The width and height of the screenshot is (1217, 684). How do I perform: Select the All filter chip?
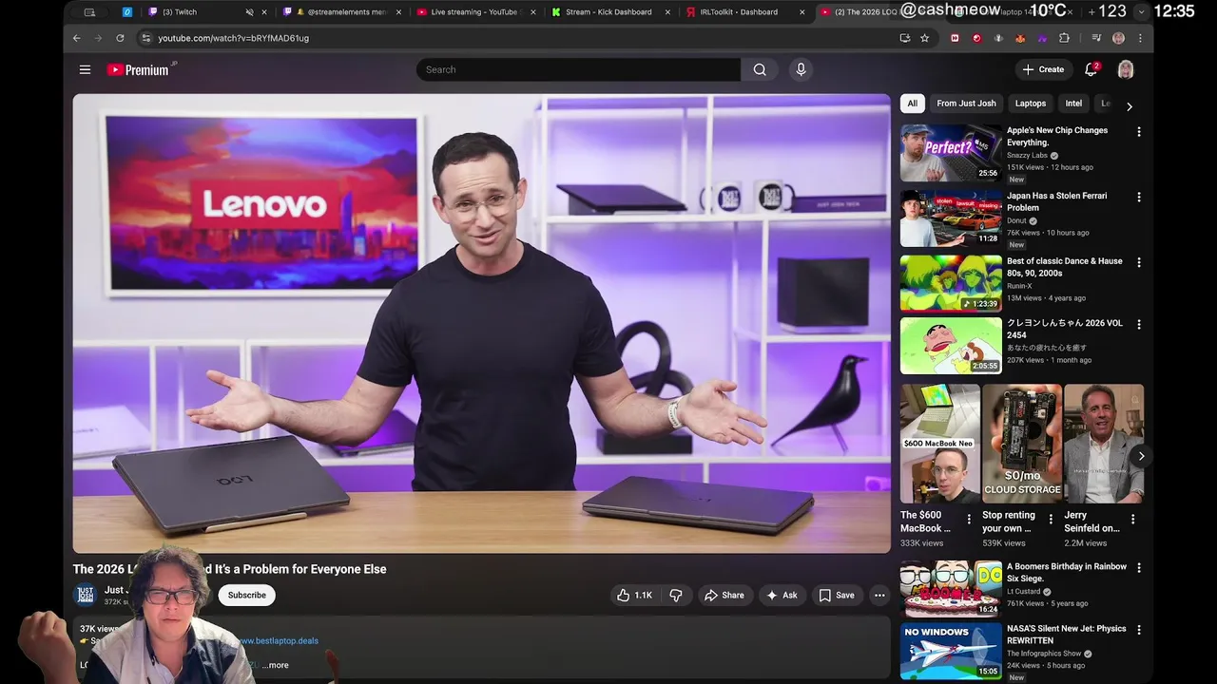(x=912, y=104)
